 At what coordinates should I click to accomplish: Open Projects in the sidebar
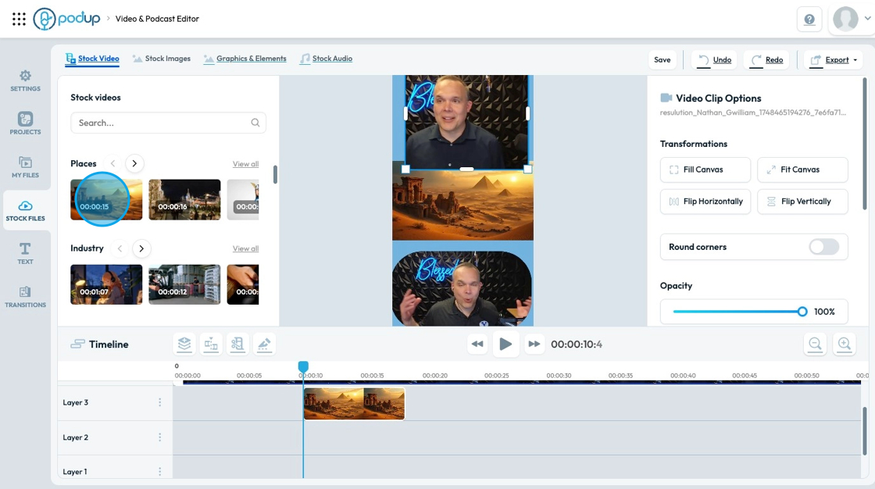click(25, 123)
